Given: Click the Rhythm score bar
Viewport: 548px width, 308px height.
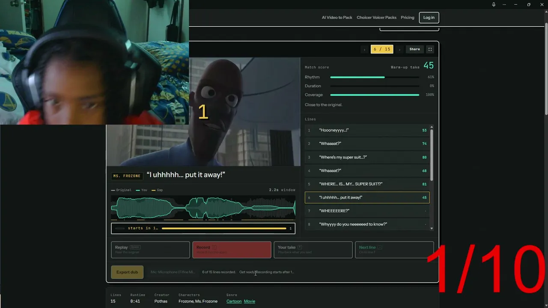Looking at the screenshot, I should click(375, 77).
